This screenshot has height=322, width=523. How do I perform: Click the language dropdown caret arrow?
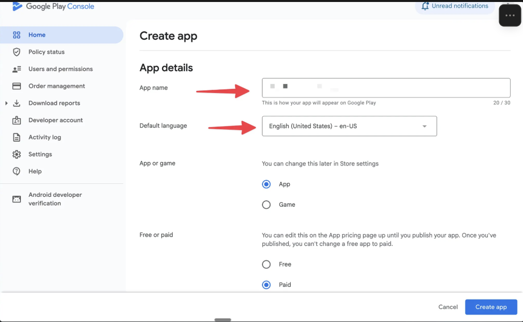click(x=424, y=126)
